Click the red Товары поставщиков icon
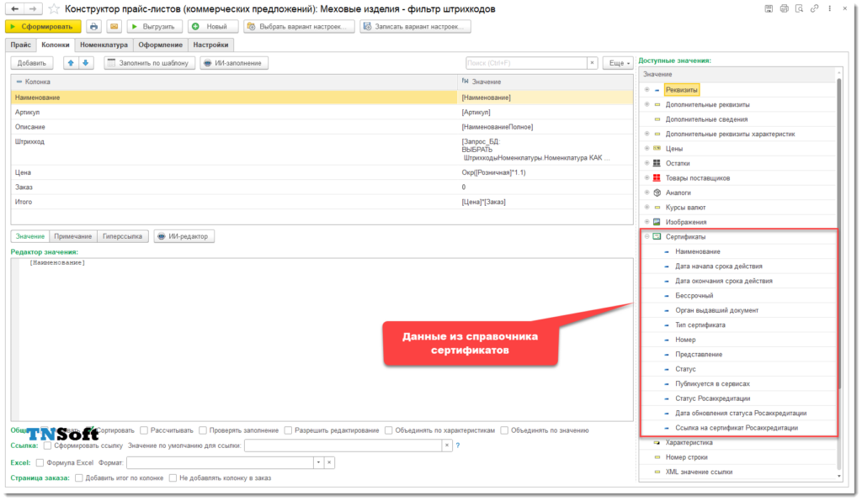Image resolution: width=862 pixels, height=501 pixels. (657, 178)
